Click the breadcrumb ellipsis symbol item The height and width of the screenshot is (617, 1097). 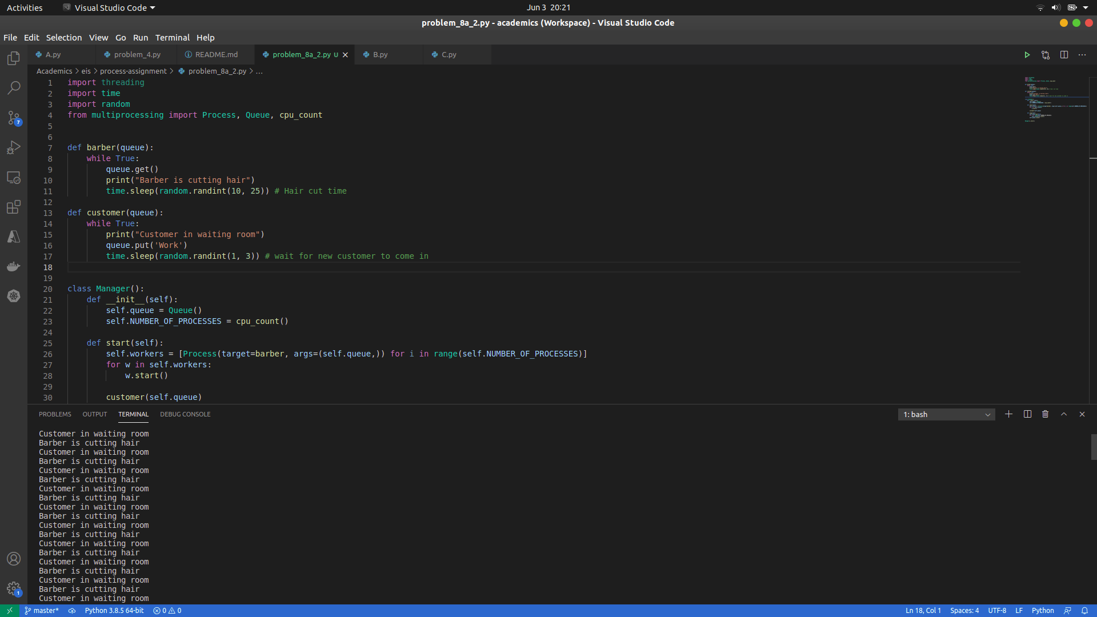coord(259,71)
